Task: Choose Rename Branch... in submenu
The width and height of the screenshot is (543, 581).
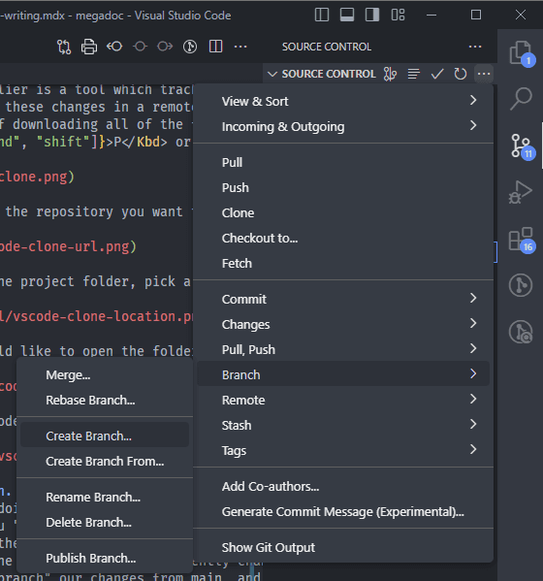Action: click(x=105, y=497)
